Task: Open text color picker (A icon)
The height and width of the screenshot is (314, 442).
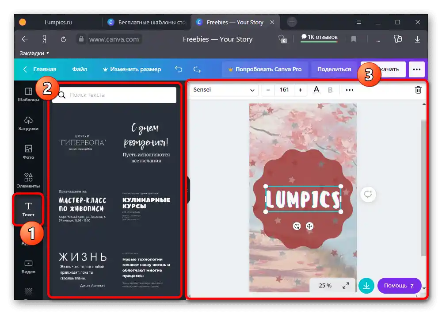Action: point(316,90)
